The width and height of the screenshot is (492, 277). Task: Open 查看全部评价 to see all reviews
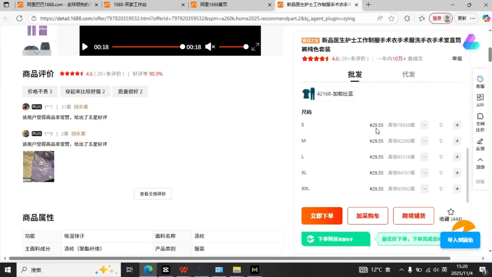[x=152, y=194]
